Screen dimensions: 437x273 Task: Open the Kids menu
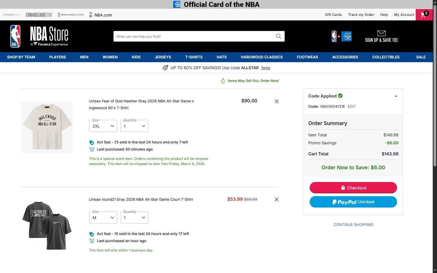(x=136, y=57)
